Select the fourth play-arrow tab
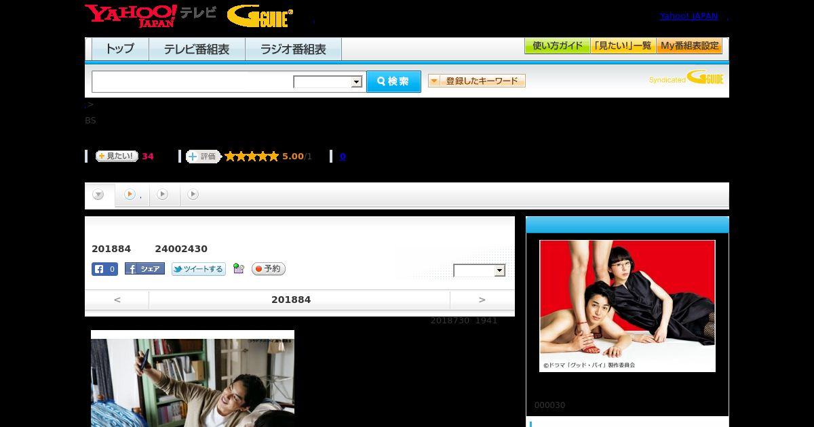Viewport: 814px width, 427px height. coord(193,195)
